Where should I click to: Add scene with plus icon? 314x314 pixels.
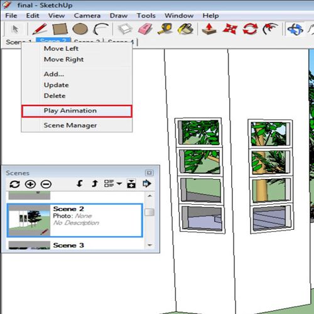click(30, 184)
